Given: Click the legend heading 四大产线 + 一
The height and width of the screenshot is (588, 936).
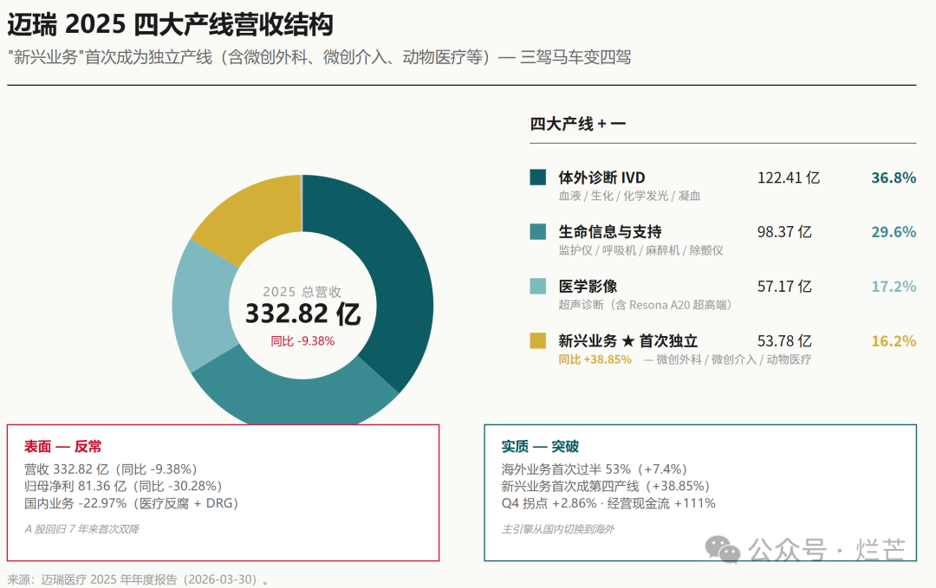Looking at the screenshot, I should click(x=578, y=124).
